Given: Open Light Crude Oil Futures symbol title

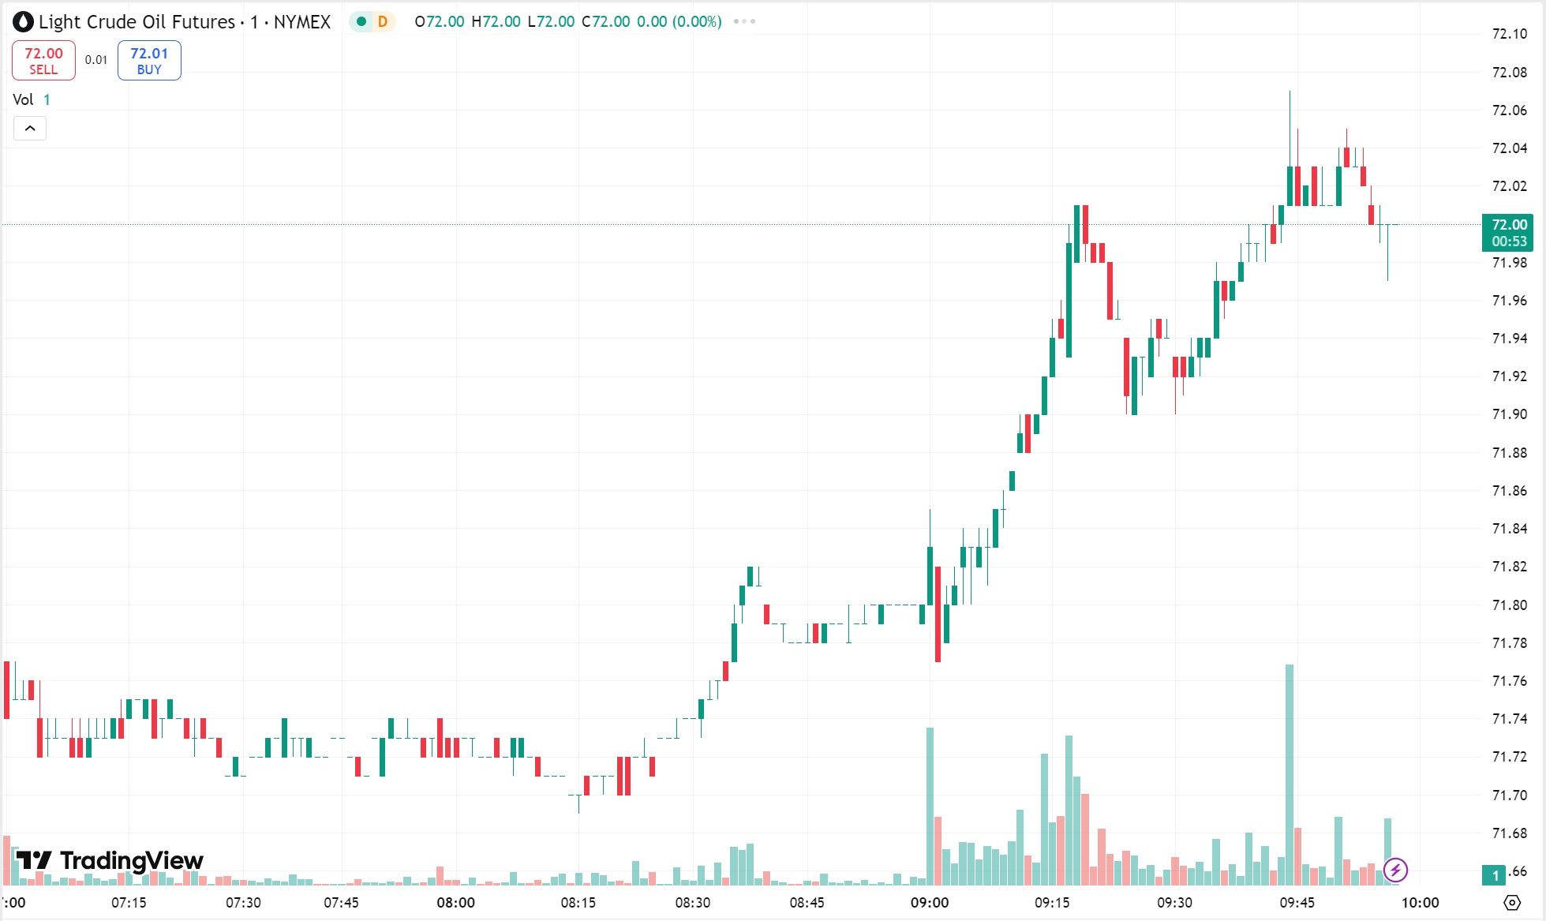Looking at the screenshot, I should coord(184,21).
